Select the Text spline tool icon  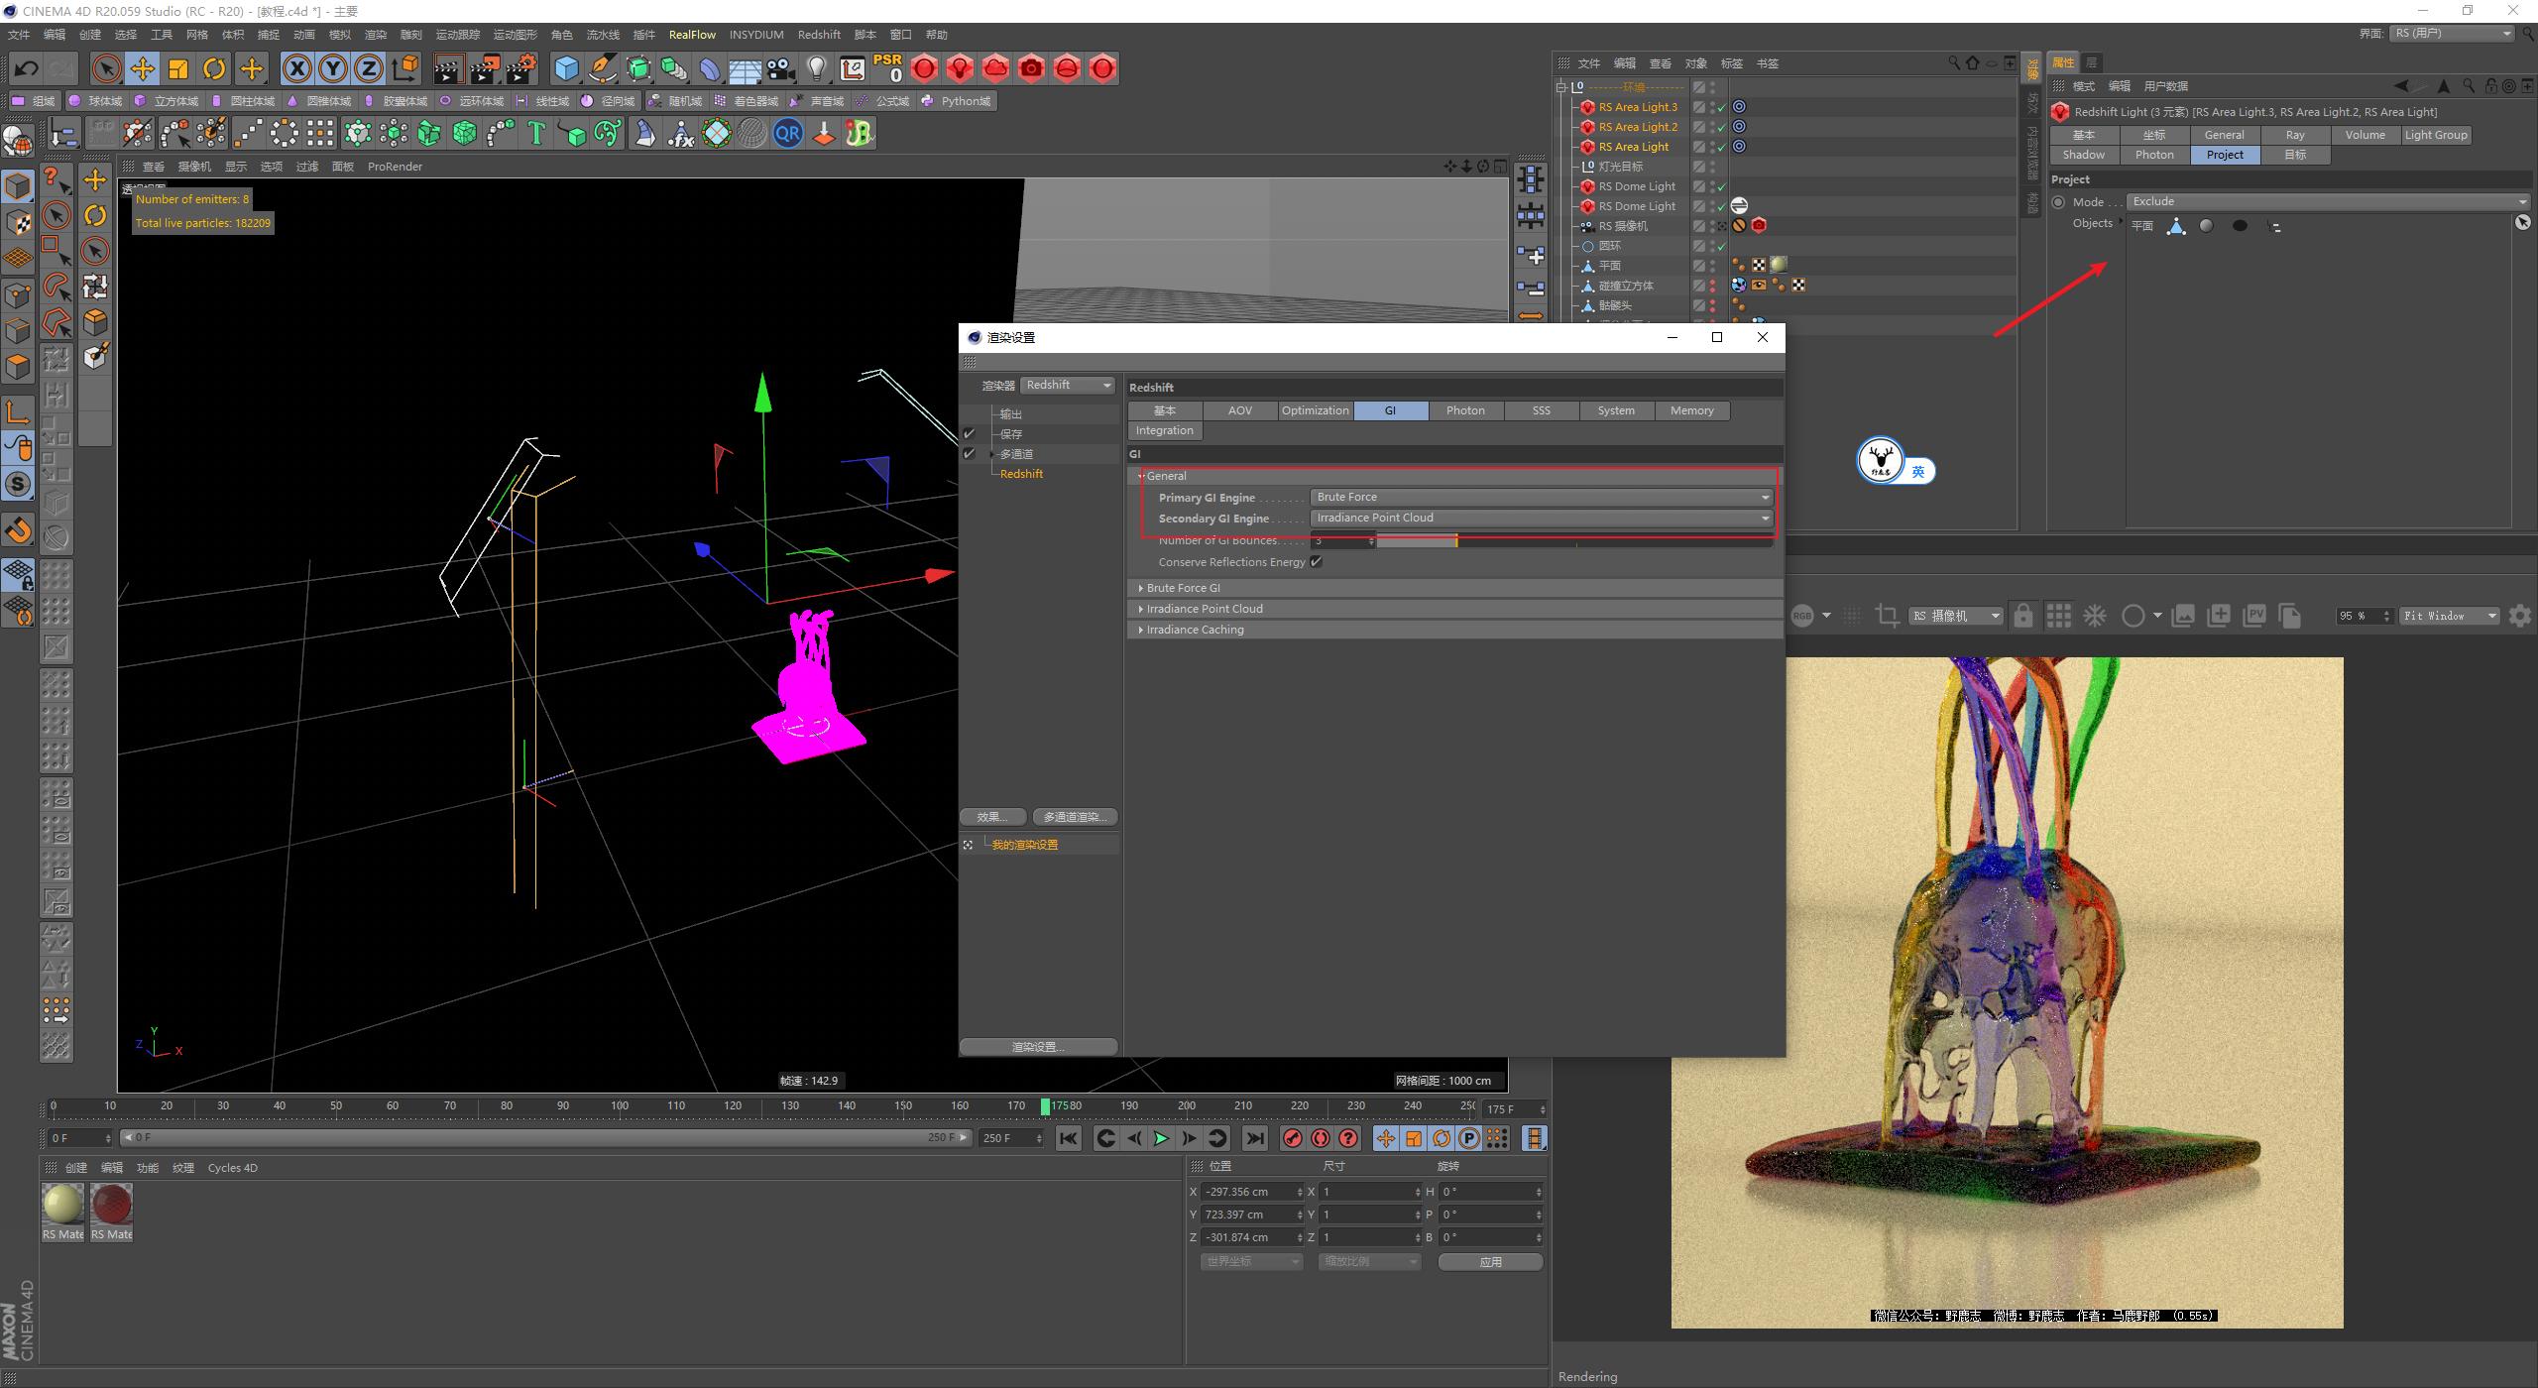536,132
